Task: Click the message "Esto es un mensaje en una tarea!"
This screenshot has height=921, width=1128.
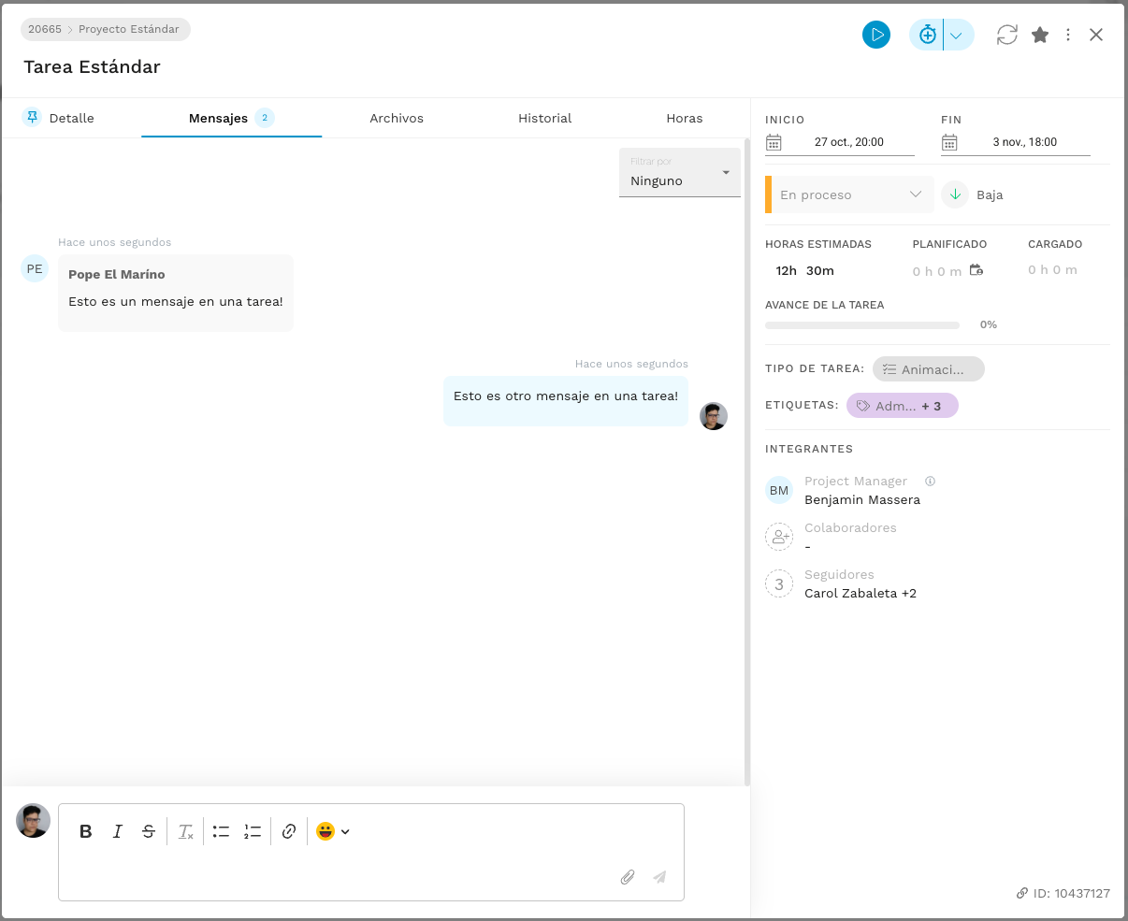Action: tap(176, 301)
